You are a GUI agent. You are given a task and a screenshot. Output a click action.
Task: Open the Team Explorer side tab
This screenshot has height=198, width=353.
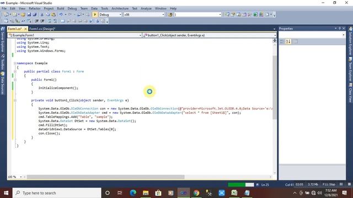coord(350,69)
